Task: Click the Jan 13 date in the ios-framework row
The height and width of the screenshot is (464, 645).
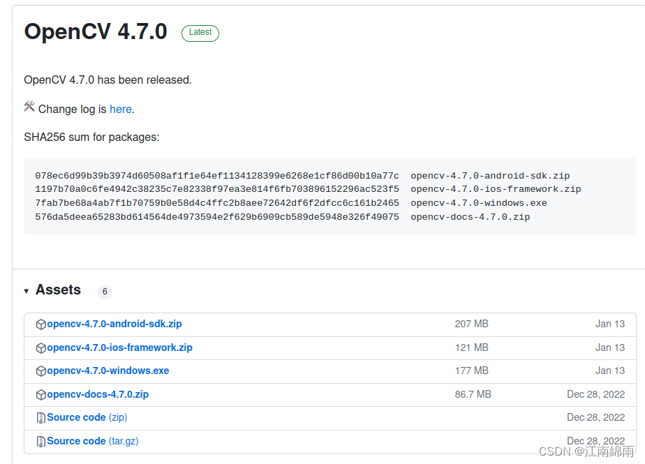Action: coord(610,347)
